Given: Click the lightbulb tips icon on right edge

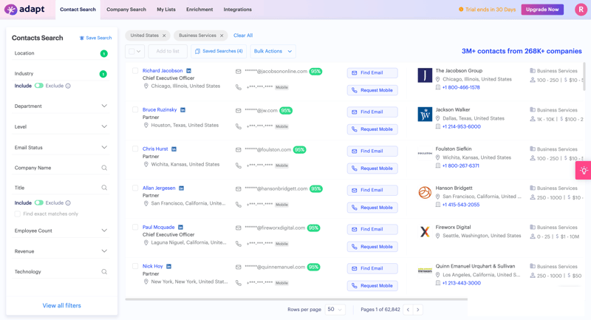Looking at the screenshot, I should pos(584,171).
